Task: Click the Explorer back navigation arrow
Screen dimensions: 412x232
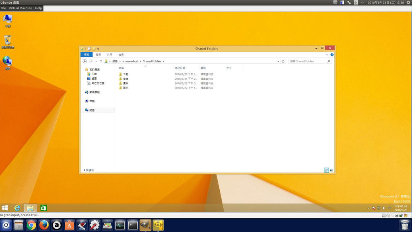Action: (x=84, y=61)
